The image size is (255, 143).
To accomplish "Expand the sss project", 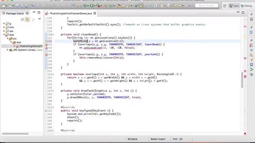I will (x=4, y=31).
